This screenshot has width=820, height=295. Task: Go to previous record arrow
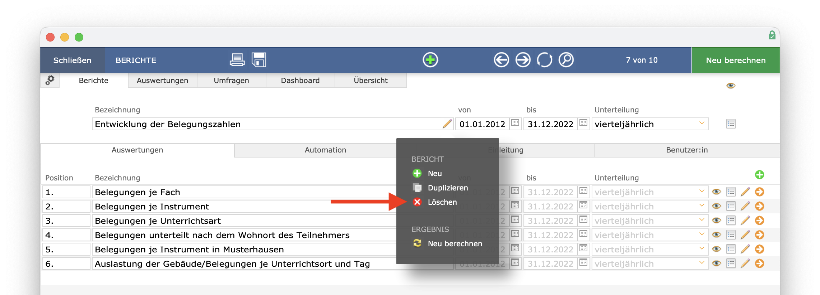tap(501, 60)
